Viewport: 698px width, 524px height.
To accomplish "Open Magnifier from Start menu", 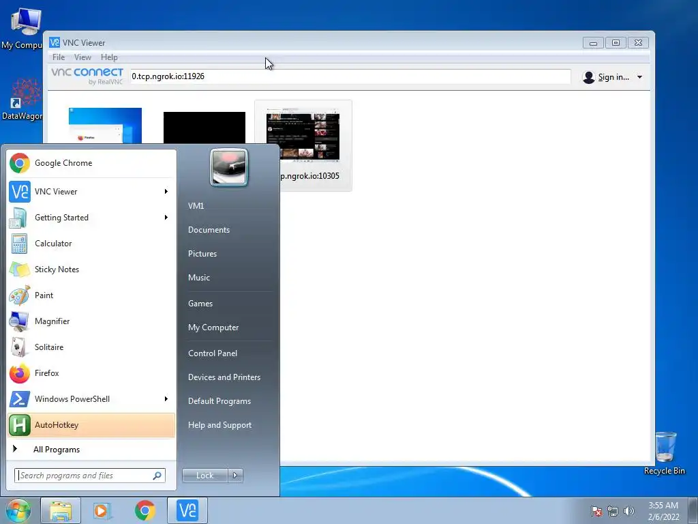I will [x=91, y=321].
